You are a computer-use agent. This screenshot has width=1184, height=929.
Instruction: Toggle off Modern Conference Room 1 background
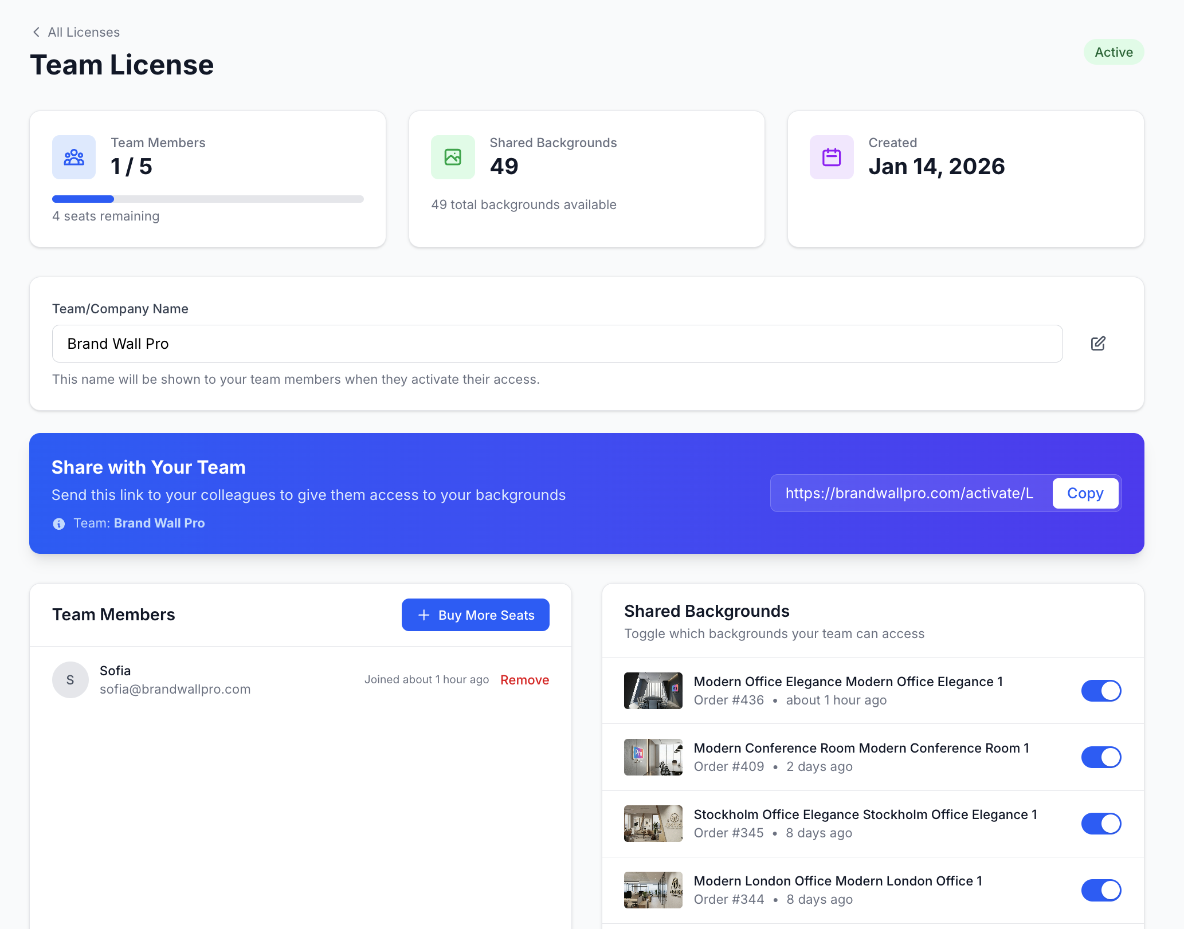(1101, 757)
